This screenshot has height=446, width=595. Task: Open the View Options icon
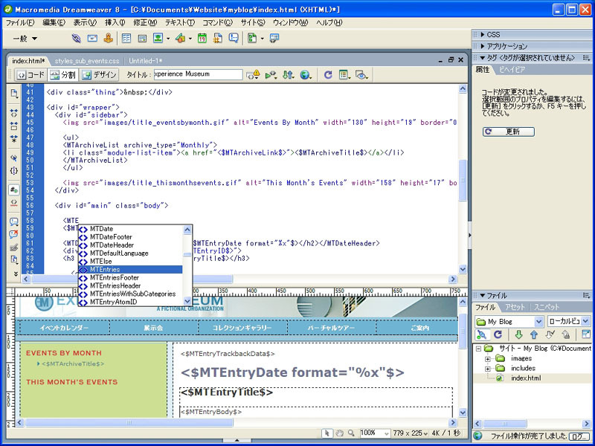coord(344,75)
